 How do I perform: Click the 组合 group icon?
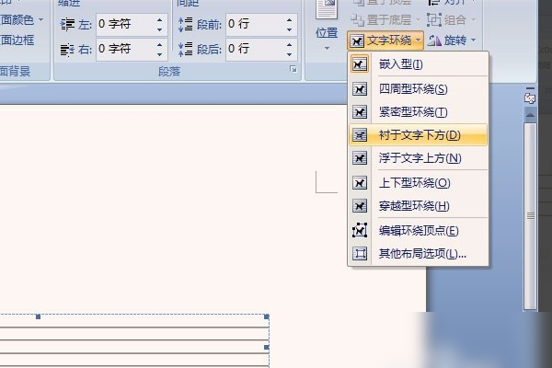click(x=434, y=20)
